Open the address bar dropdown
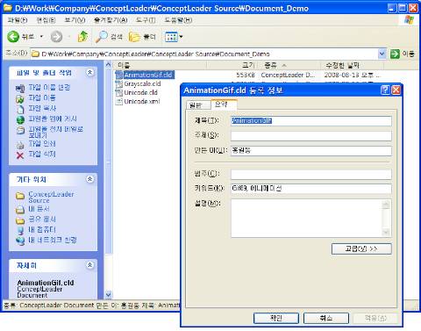This screenshot has height=331, width=421. tap(382, 54)
